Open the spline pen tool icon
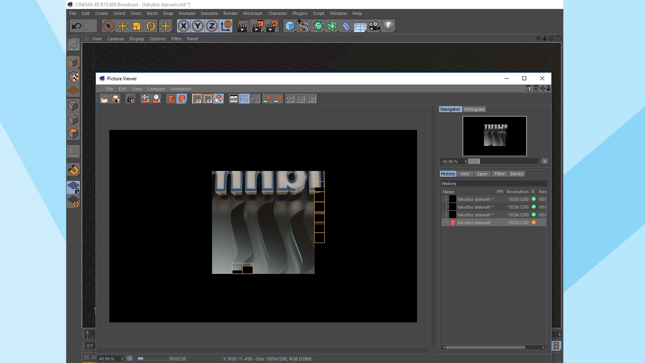The width and height of the screenshot is (645, 363). tap(304, 26)
